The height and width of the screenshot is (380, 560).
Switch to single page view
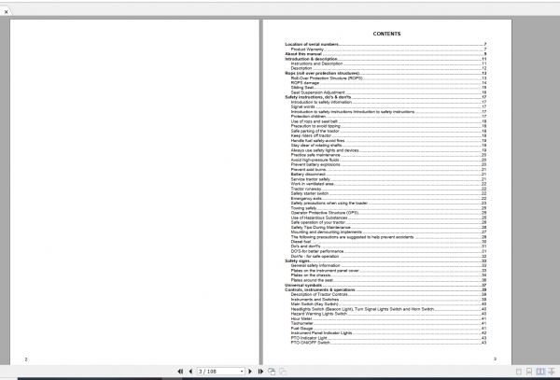tap(519, 372)
